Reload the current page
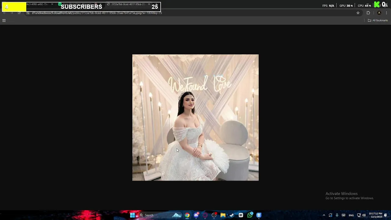 coord(19,13)
